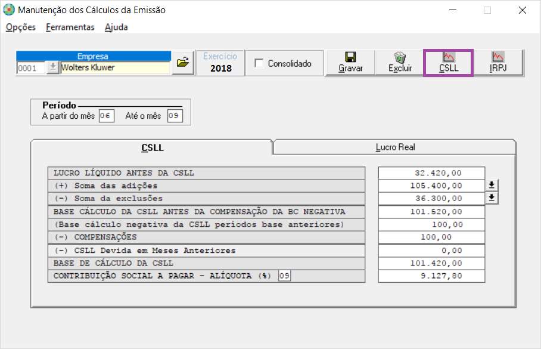
Task: Open the Ferramentas menu
Action: tap(70, 27)
